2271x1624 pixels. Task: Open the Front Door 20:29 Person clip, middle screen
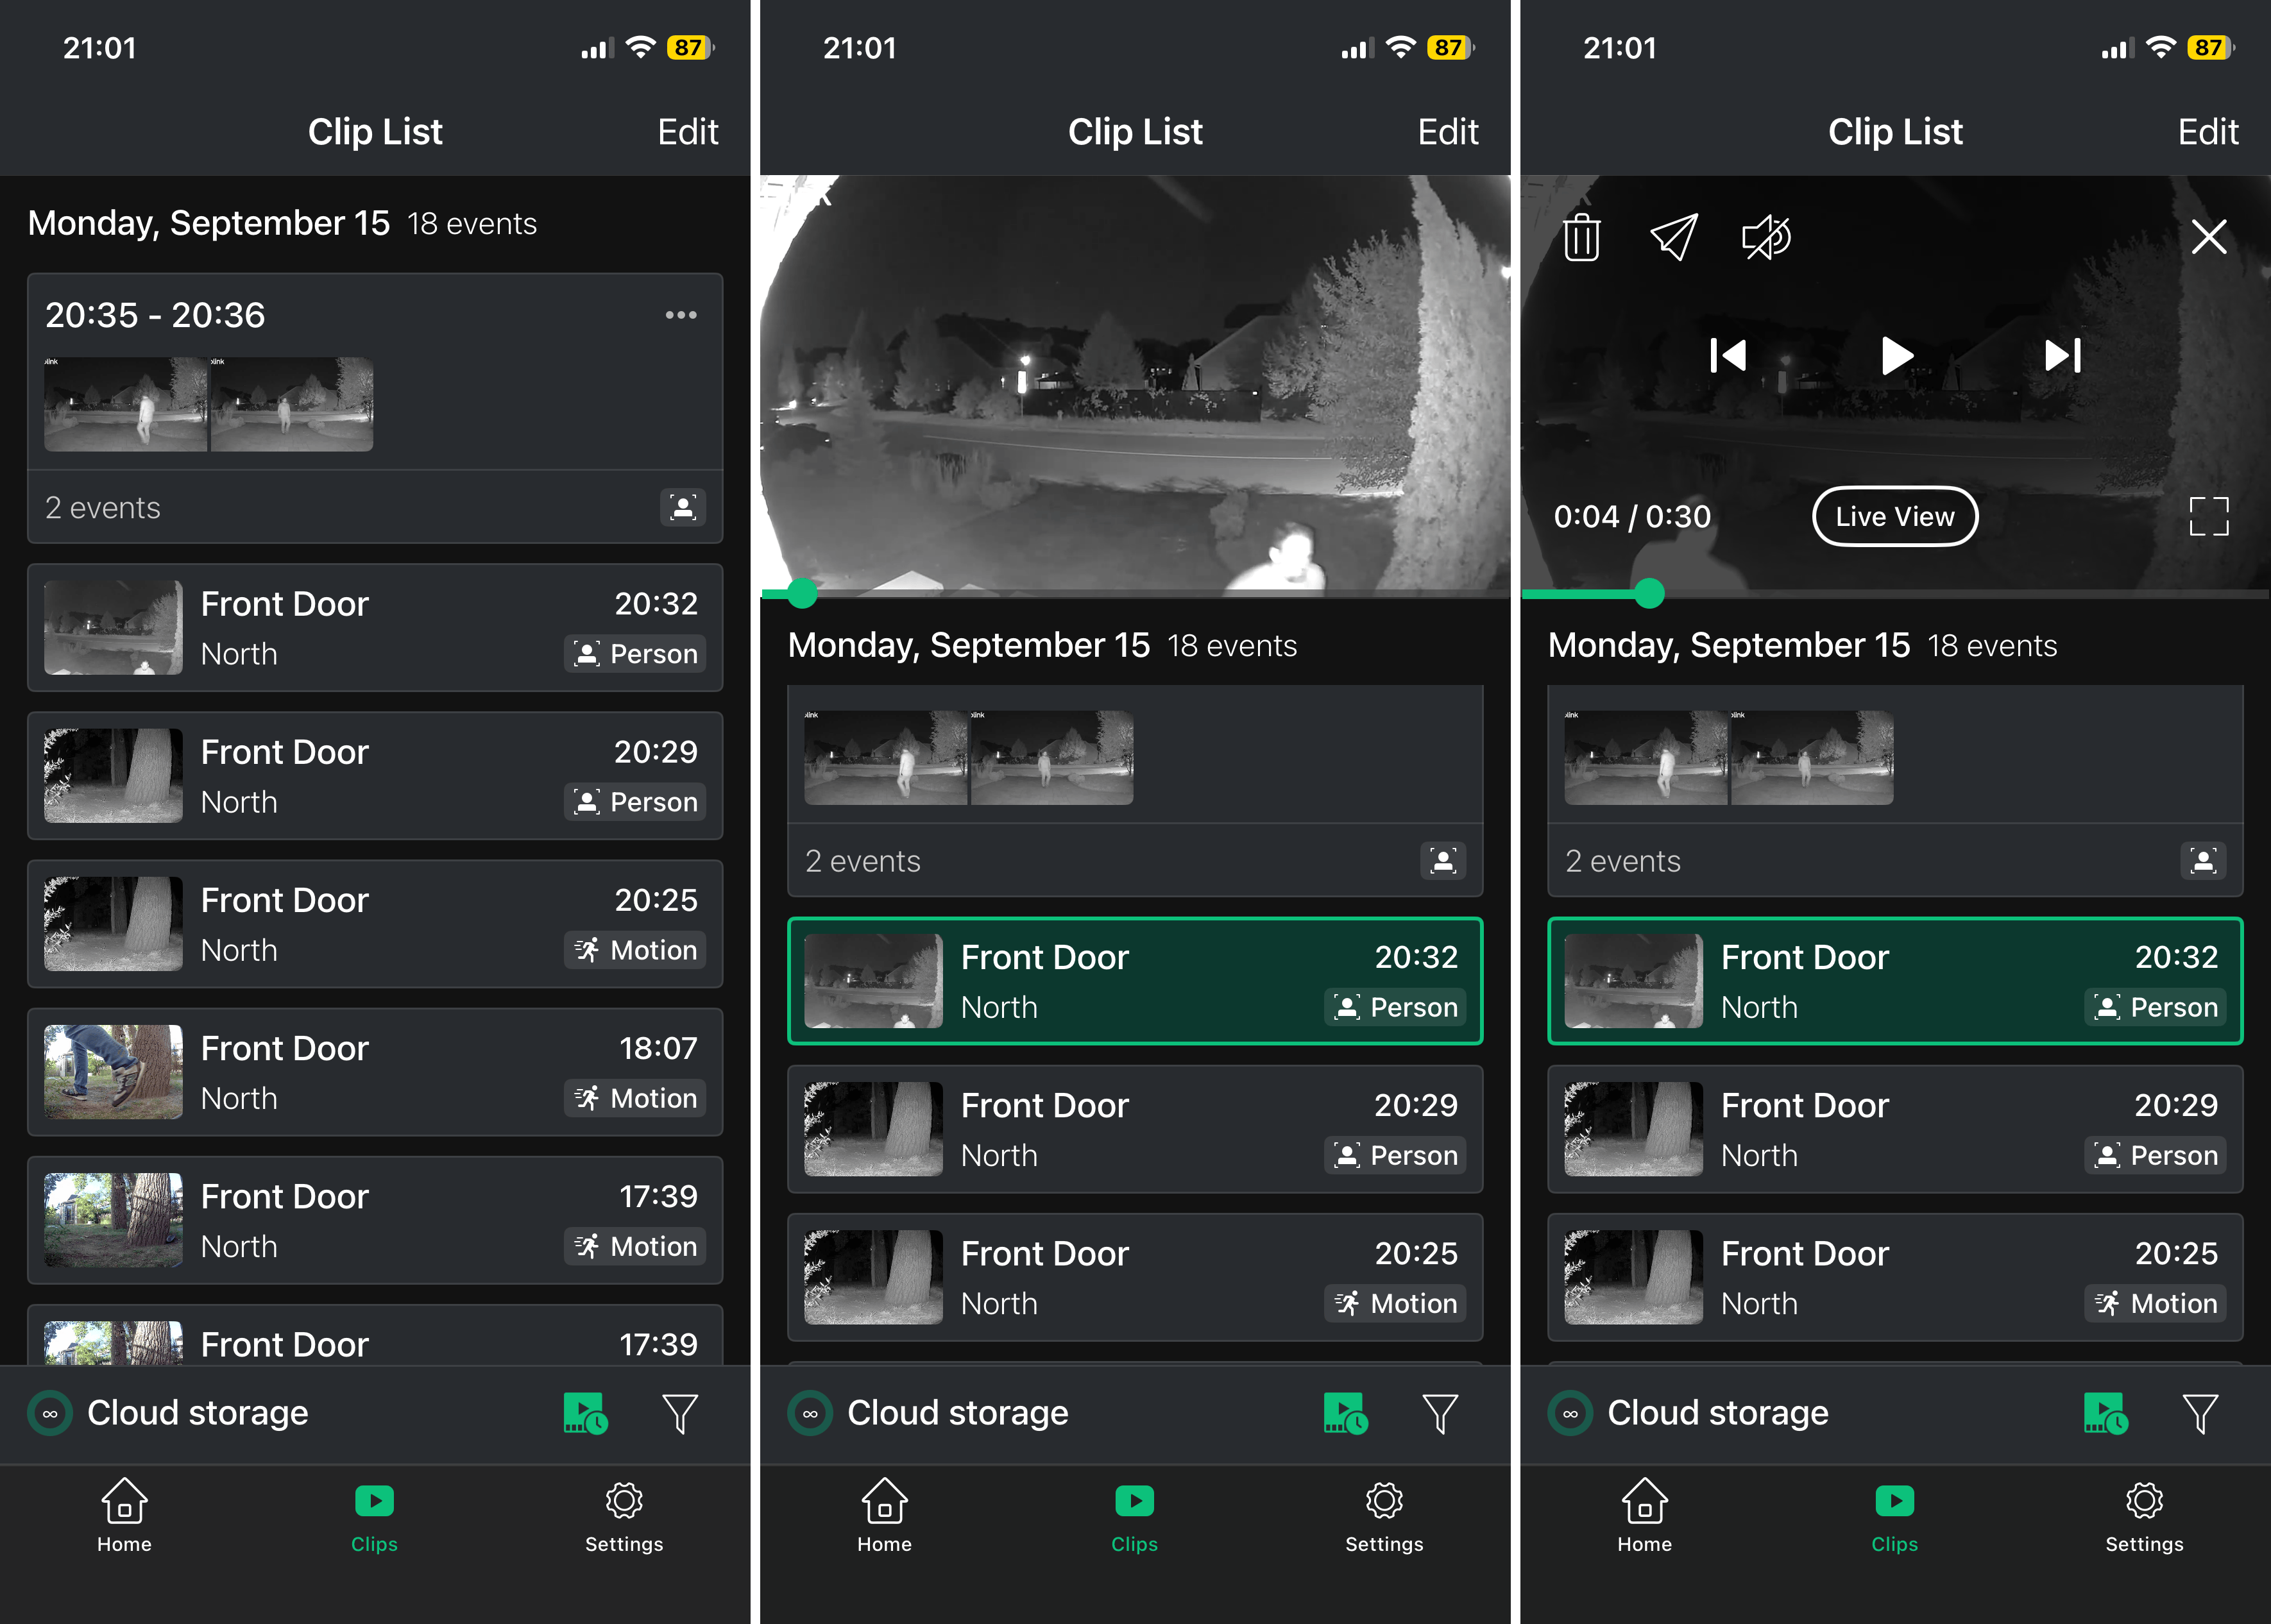(1135, 1129)
